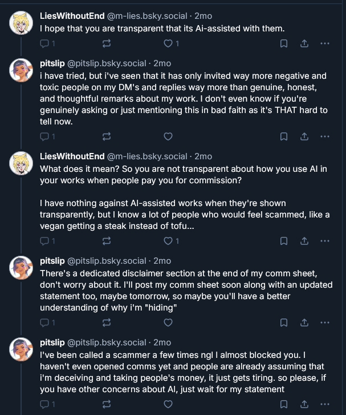Open pitslip's avatar on the toxic DMs reply
346x415 pixels.
coord(21,70)
